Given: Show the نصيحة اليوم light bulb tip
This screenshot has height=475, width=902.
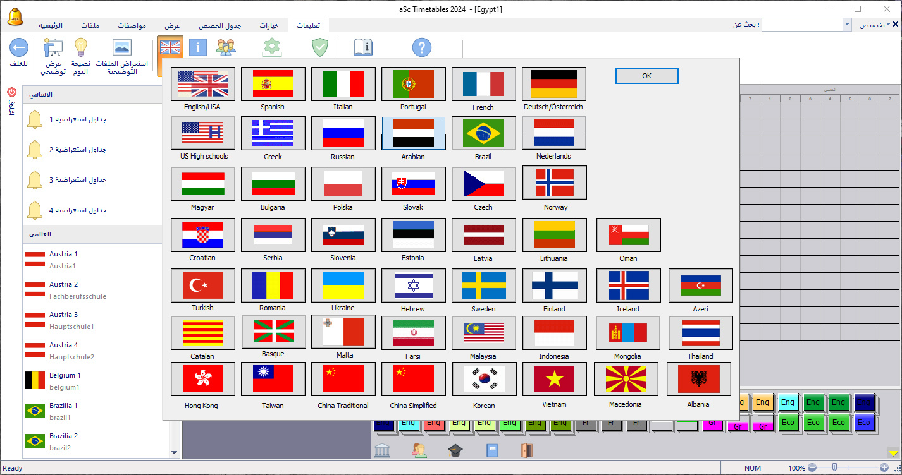Looking at the screenshot, I should coord(80,48).
